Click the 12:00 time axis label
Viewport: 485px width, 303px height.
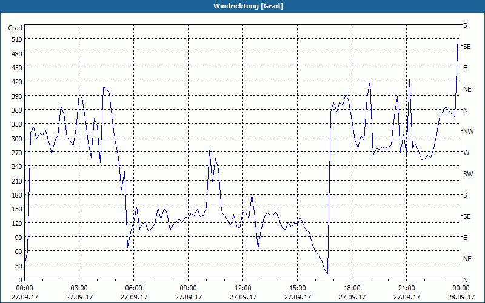242,288
